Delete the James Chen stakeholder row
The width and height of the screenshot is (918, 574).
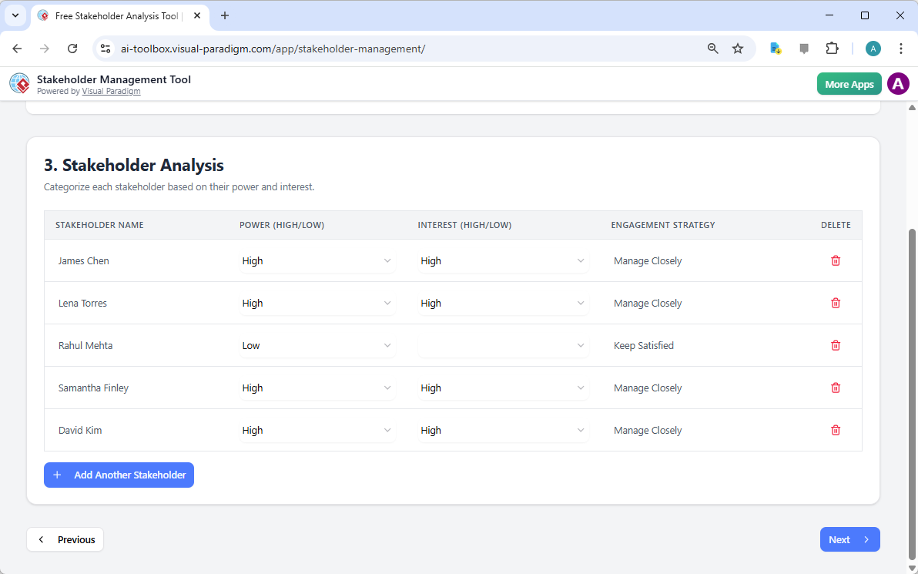point(836,260)
